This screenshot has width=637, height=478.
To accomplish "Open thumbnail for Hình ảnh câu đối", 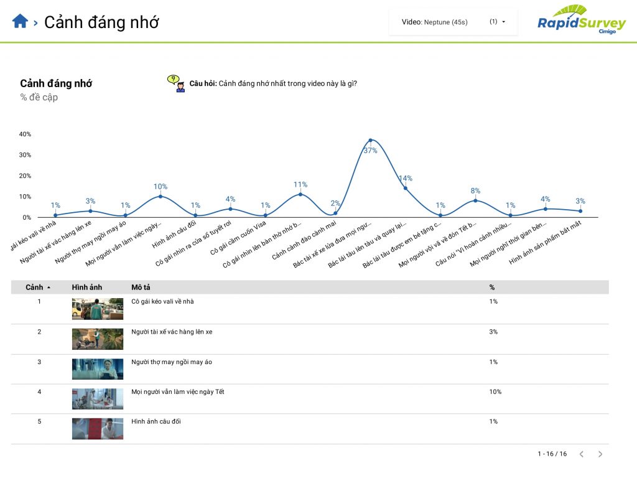I will pos(98,429).
